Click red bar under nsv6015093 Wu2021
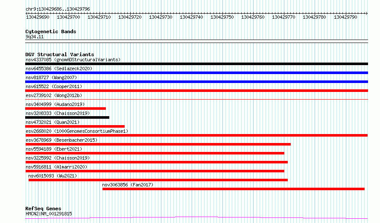Viewport: 380px width, 223px height. click(158, 180)
